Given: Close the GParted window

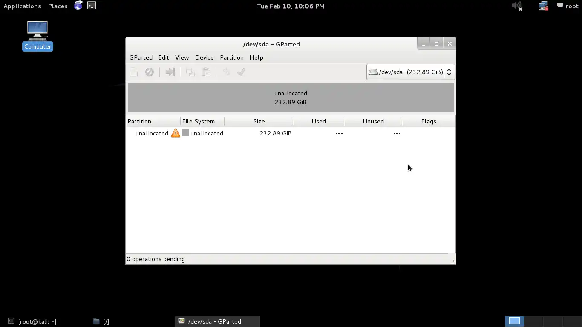Looking at the screenshot, I should 449,43.
